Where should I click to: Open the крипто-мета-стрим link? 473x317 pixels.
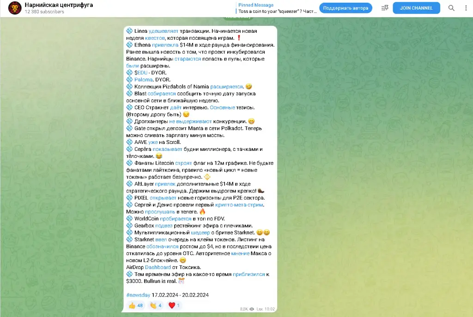(x=239, y=205)
